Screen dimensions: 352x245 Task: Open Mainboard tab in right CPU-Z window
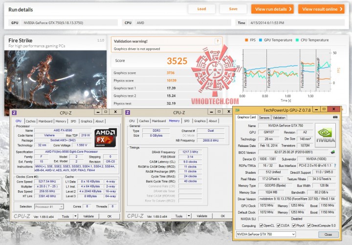(159, 121)
